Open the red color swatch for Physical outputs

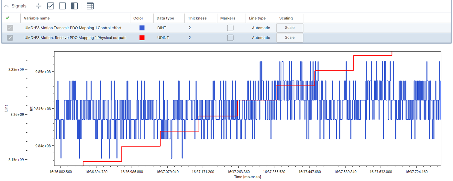click(142, 38)
